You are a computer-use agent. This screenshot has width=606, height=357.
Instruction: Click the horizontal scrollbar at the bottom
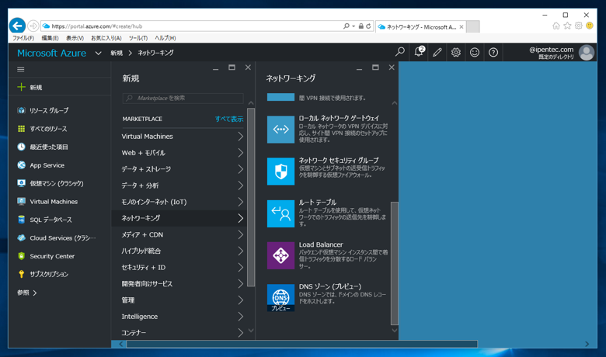(302, 344)
